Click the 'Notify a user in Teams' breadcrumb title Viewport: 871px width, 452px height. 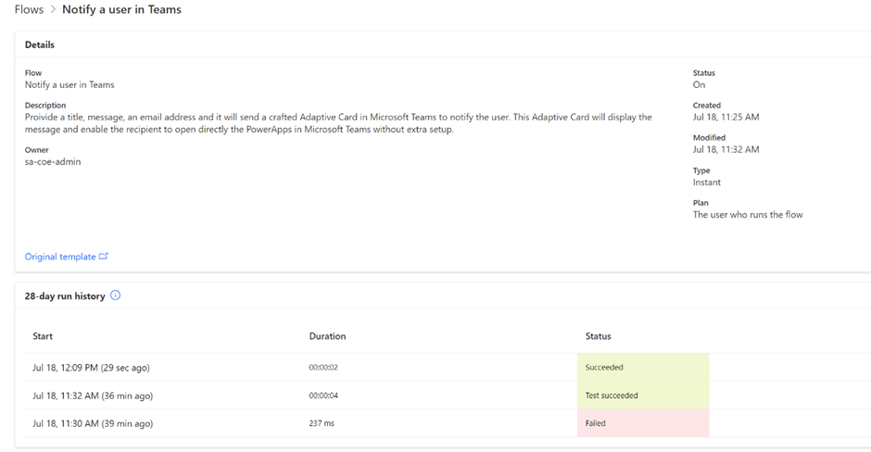point(121,10)
